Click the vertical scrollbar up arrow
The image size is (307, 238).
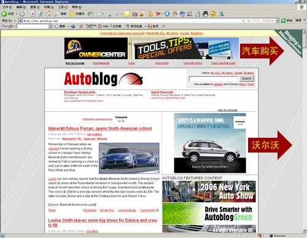[305, 32]
